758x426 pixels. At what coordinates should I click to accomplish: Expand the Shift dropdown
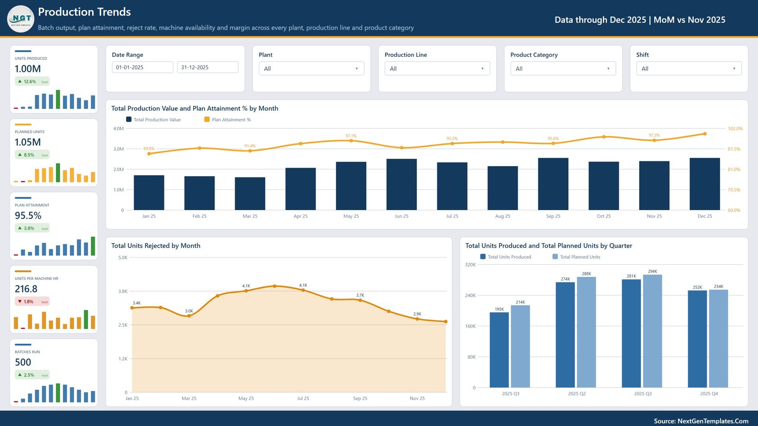[x=689, y=69]
